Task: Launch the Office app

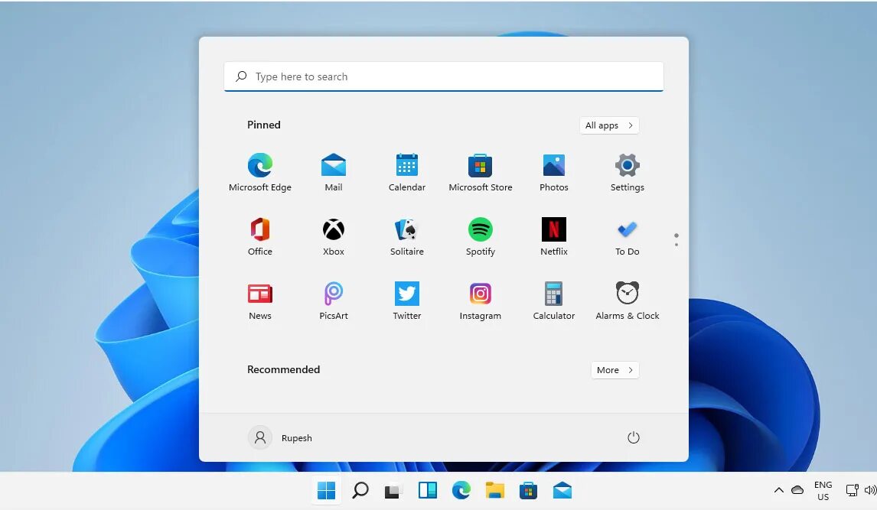Action: coord(260,236)
